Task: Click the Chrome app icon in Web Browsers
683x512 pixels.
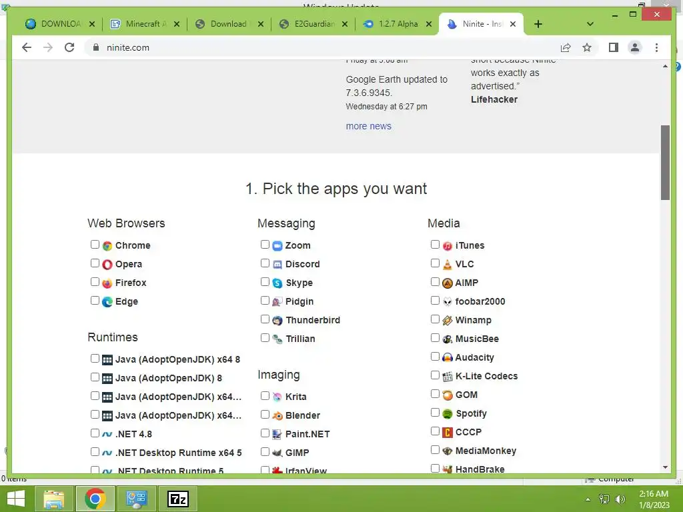Action: pos(107,246)
